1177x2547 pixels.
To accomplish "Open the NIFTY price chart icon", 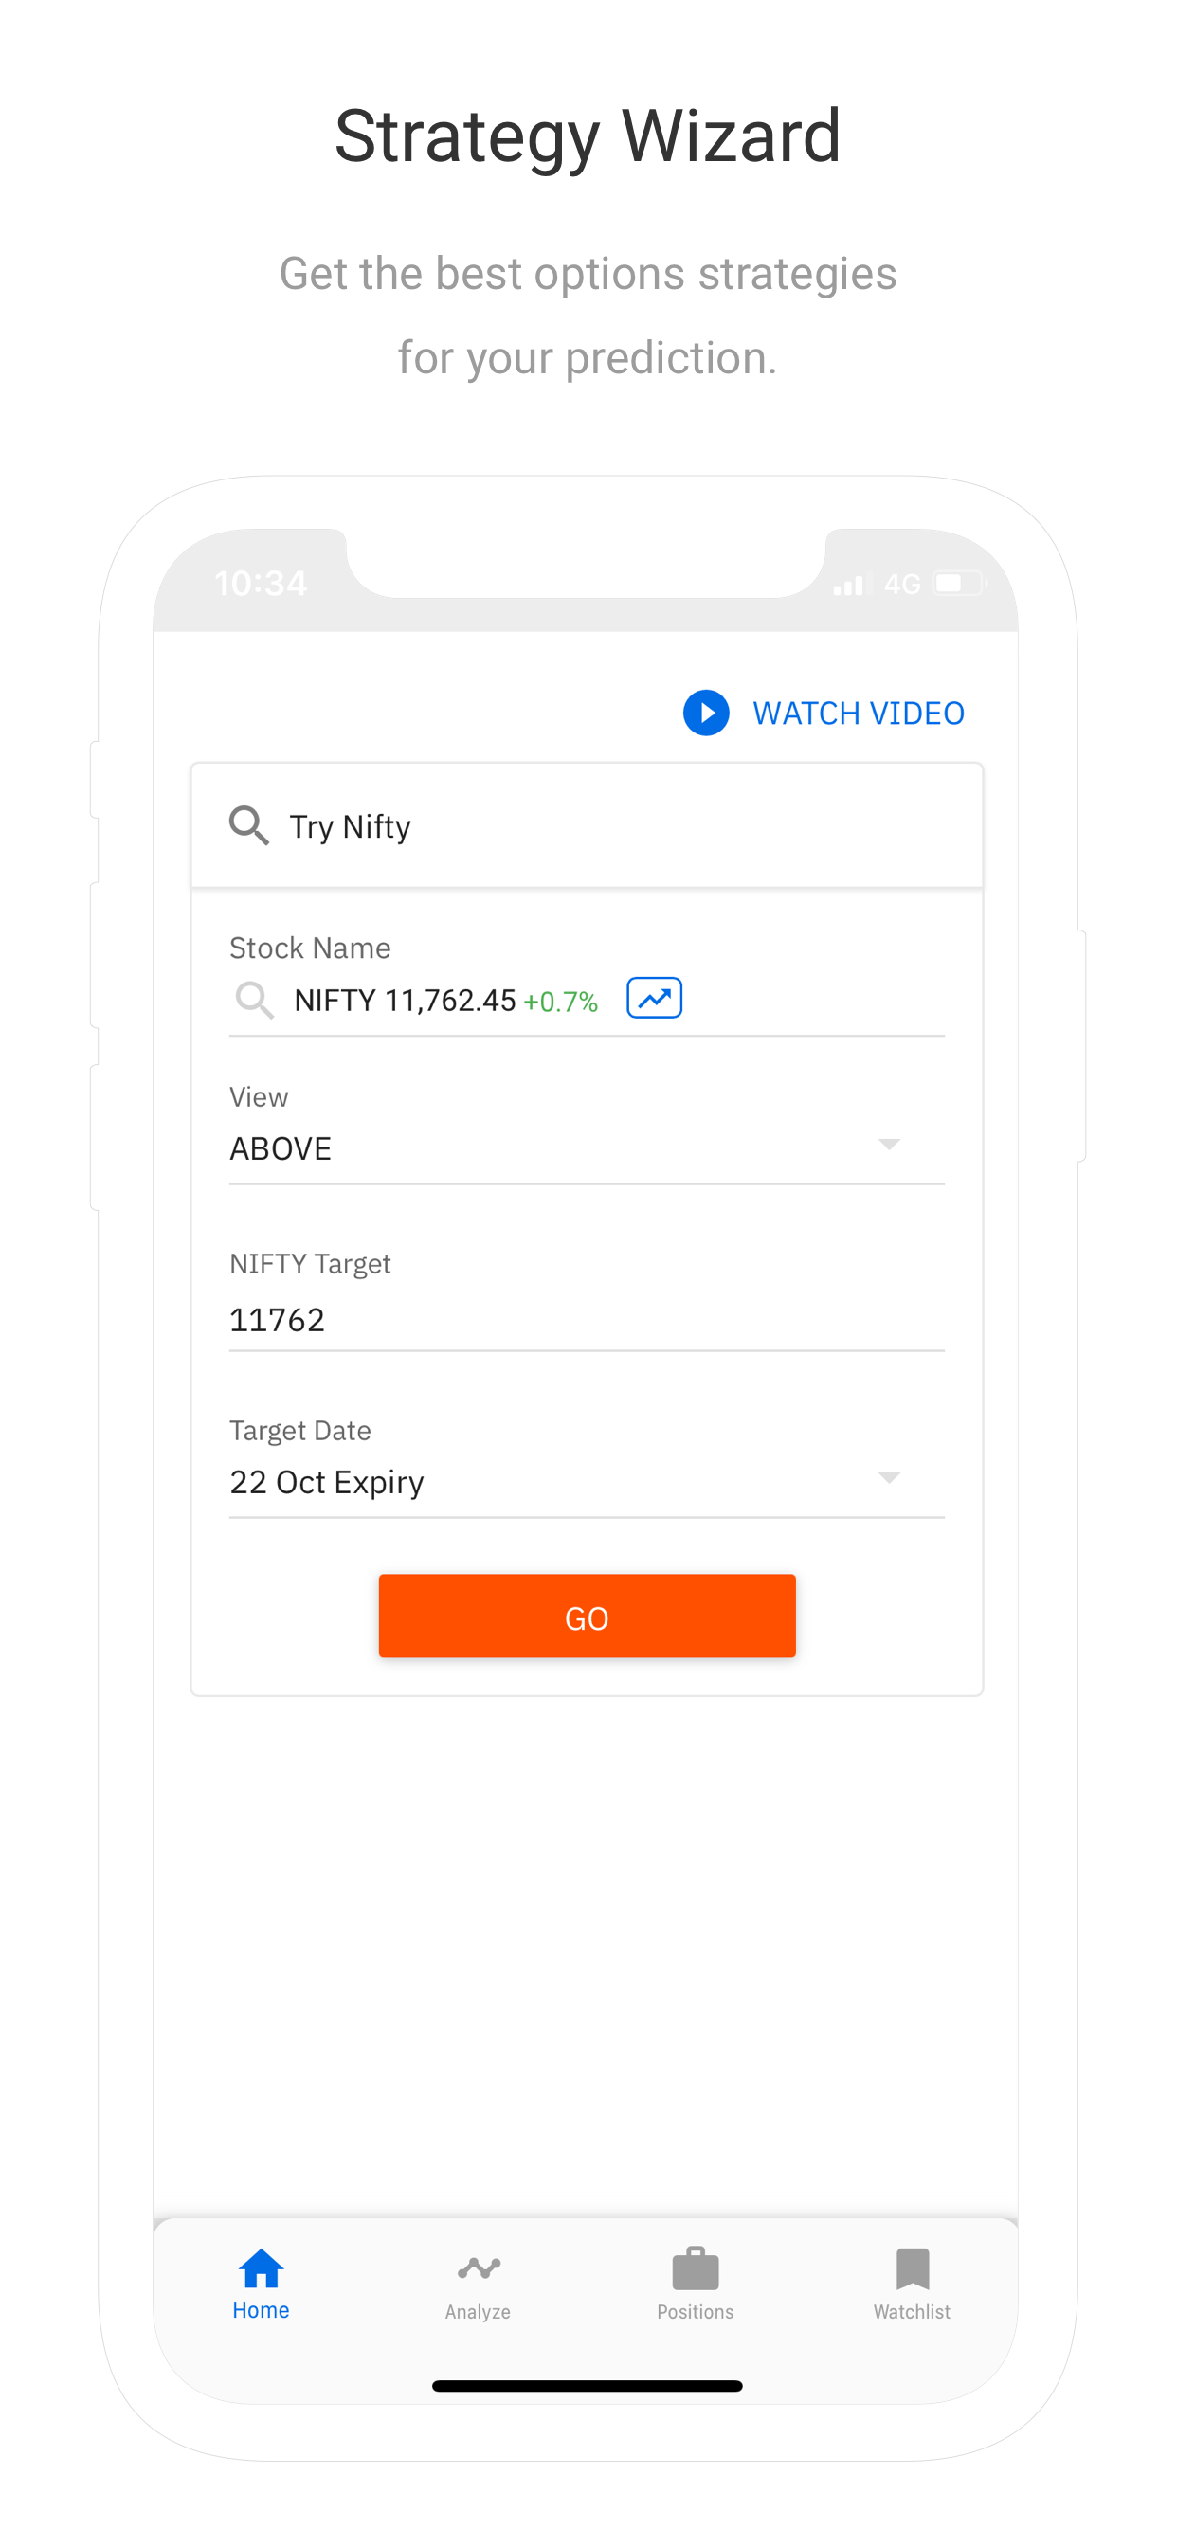I will (x=654, y=998).
